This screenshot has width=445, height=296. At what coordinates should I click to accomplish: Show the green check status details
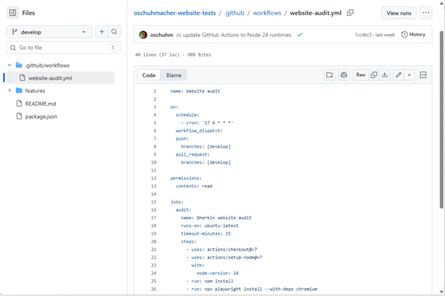point(300,35)
